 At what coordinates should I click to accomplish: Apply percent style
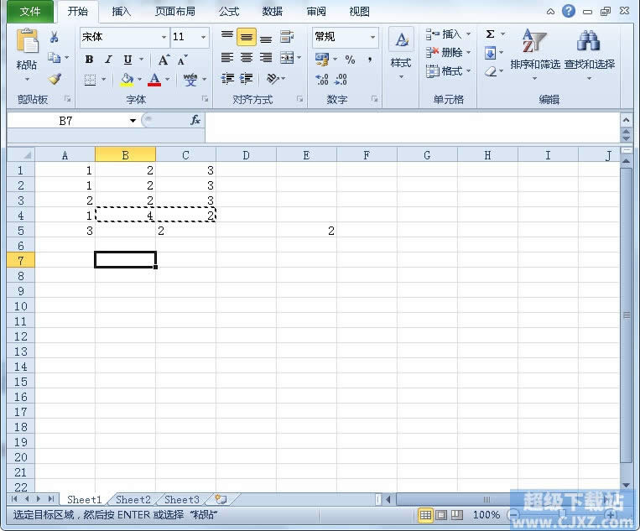point(350,60)
